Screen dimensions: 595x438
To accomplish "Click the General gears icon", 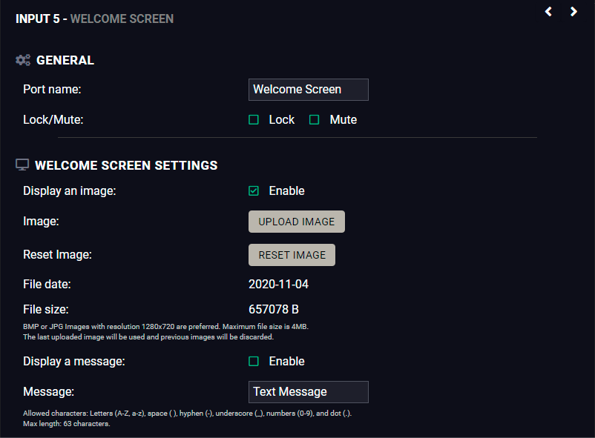I will pyautogui.click(x=23, y=60).
